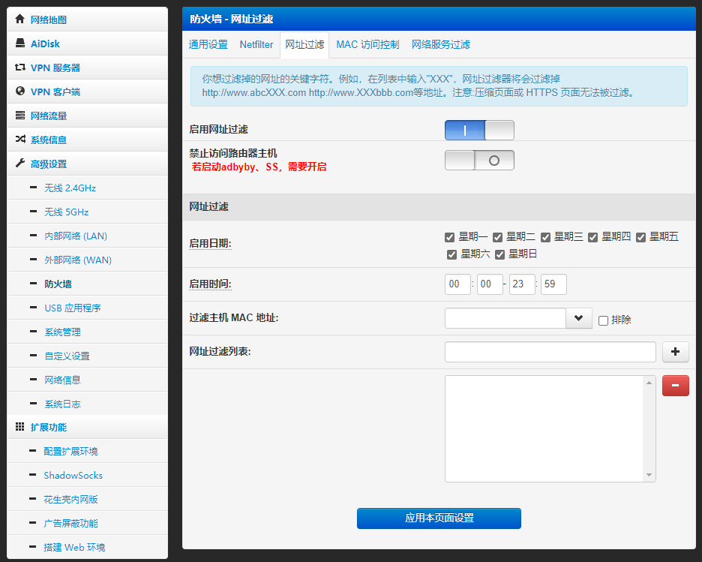
Task: Click the wrench icon for 高级设置
Action: [20, 164]
